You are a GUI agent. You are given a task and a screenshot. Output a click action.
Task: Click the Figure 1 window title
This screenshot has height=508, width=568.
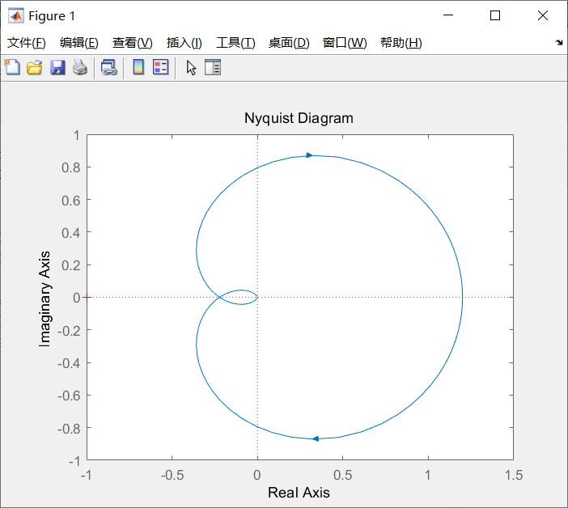pyautogui.click(x=52, y=16)
